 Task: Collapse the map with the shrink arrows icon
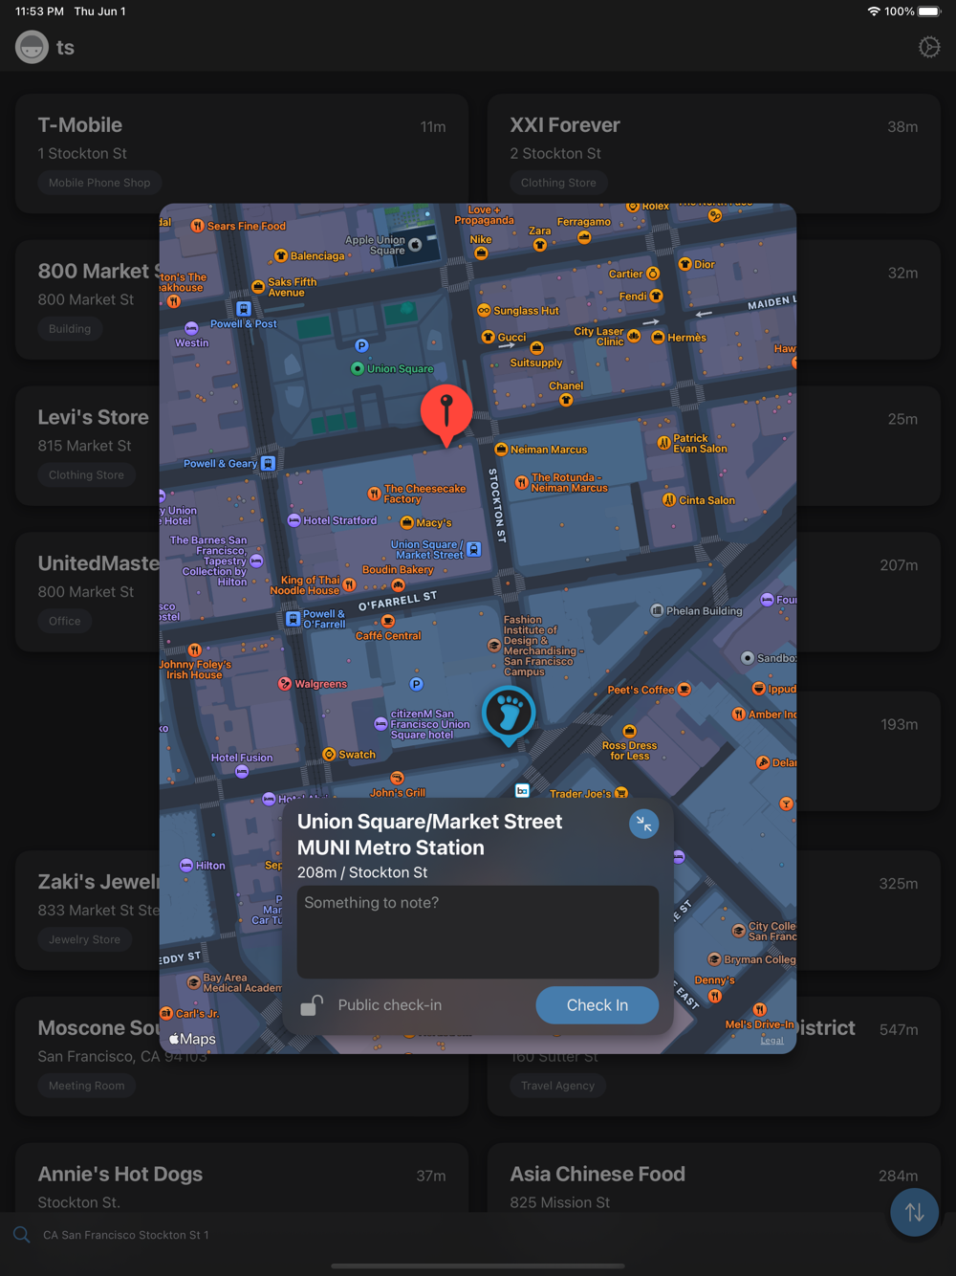[x=643, y=824]
